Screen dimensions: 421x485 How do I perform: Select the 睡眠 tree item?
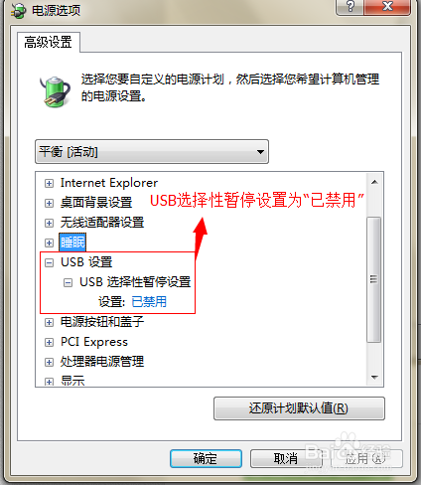(x=72, y=242)
